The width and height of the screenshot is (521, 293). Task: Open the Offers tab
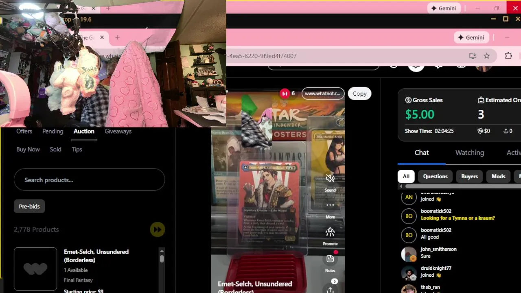tap(24, 131)
